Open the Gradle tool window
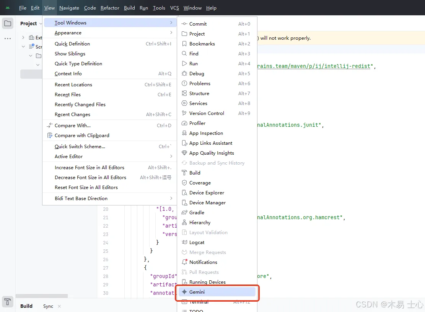 tap(217, 212)
